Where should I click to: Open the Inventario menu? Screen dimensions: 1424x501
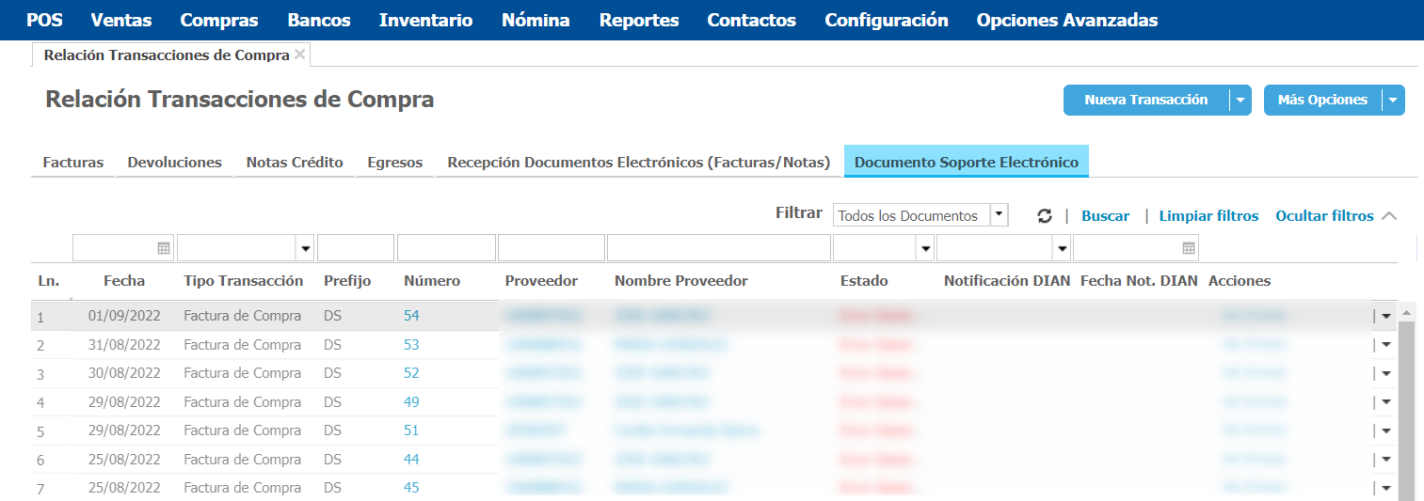coord(425,20)
